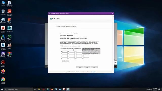
Task: Select the Best Ad blocker shortcut
Action: coord(10,38)
